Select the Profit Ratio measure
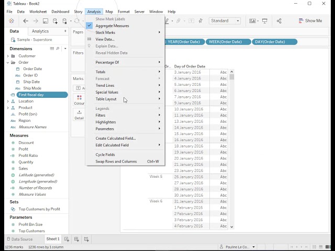 [x=28, y=156]
